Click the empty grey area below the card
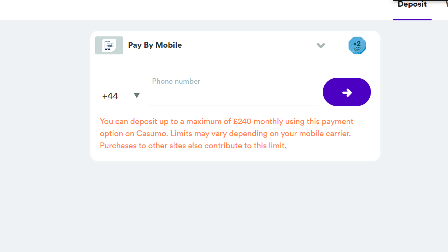 (235, 207)
